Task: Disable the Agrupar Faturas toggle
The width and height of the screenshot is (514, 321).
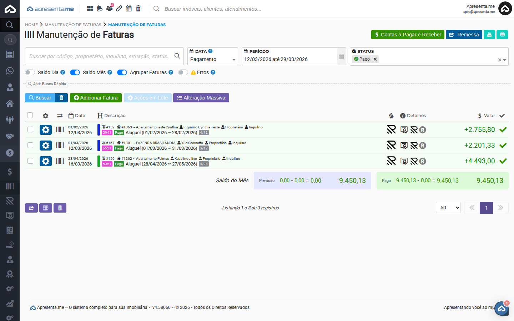Action: (122, 72)
